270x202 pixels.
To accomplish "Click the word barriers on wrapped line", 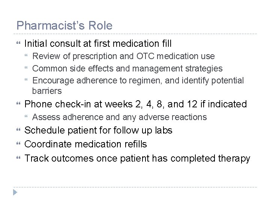I will pyautogui.click(x=47, y=91).
